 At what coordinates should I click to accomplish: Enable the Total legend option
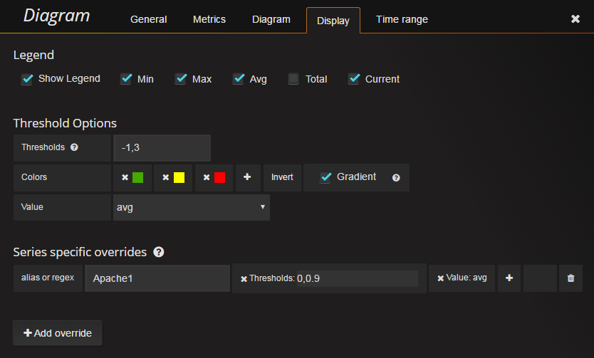pos(293,79)
